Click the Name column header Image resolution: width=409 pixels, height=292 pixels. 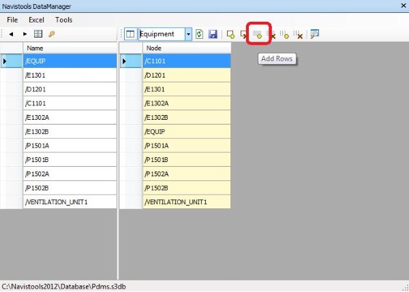[x=68, y=48]
